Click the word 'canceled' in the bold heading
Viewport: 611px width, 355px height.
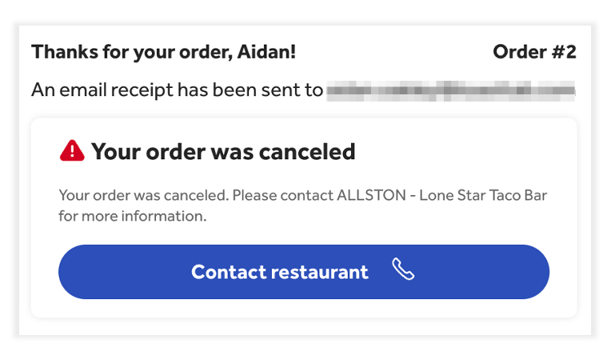[x=309, y=151]
